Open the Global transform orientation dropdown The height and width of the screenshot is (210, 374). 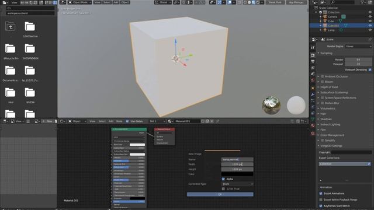click(x=162, y=2)
